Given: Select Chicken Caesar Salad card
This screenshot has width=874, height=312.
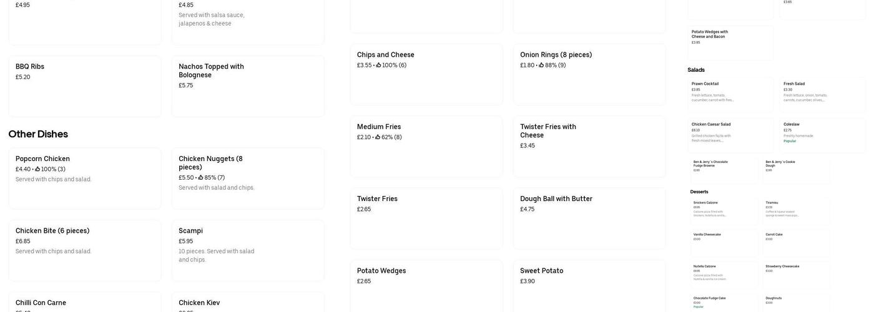Looking at the screenshot, I should [730, 135].
